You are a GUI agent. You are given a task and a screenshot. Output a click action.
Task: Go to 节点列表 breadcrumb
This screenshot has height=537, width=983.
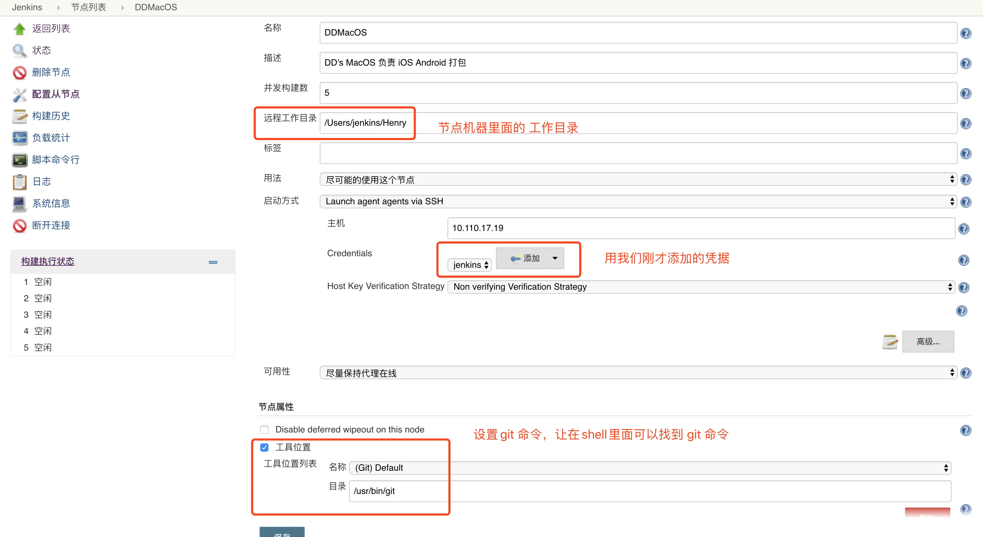click(88, 7)
